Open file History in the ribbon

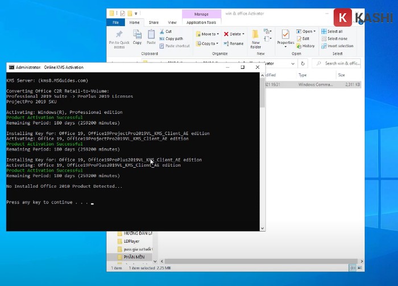coord(305,46)
